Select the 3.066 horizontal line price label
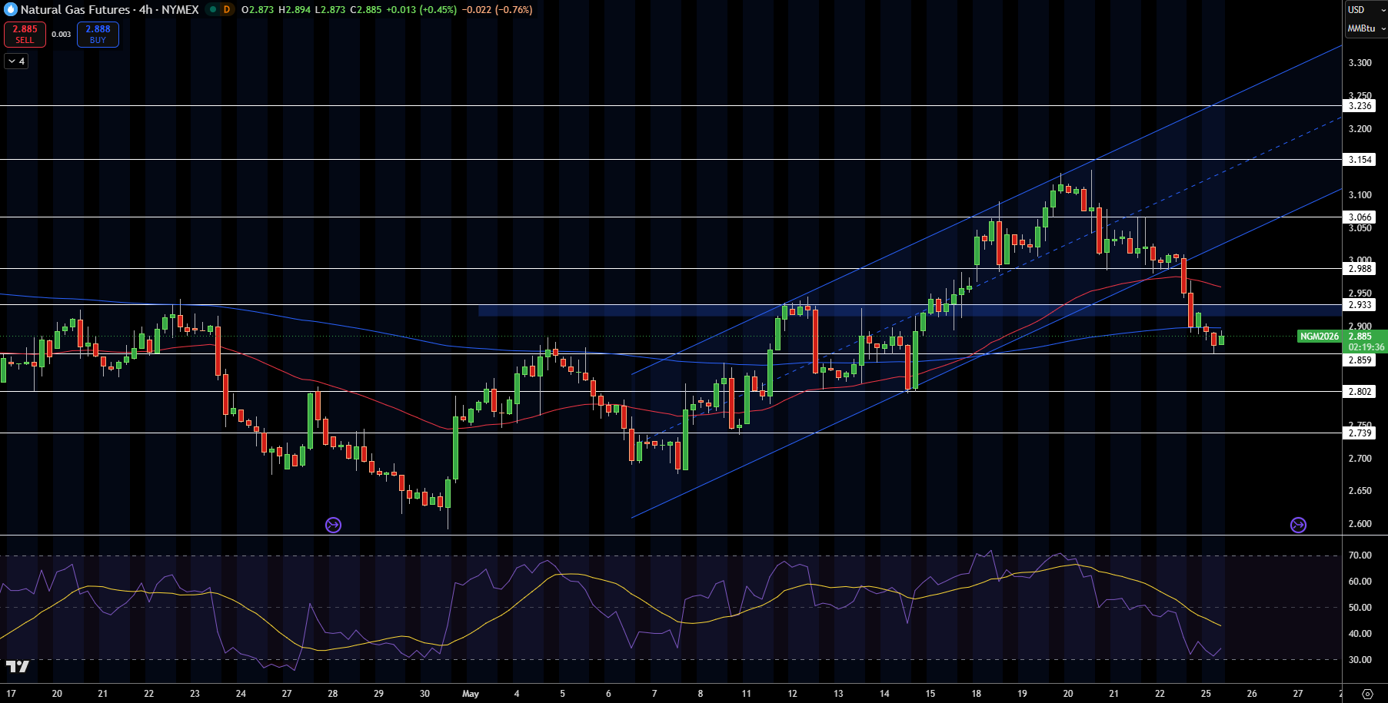 pyautogui.click(x=1360, y=217)
